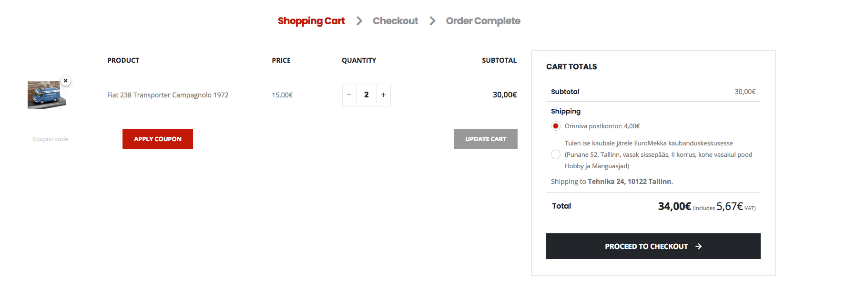Screen dimensions: 866x287
Task: Click the Total label in Cart Totals
Action: [x=561, y=206]
